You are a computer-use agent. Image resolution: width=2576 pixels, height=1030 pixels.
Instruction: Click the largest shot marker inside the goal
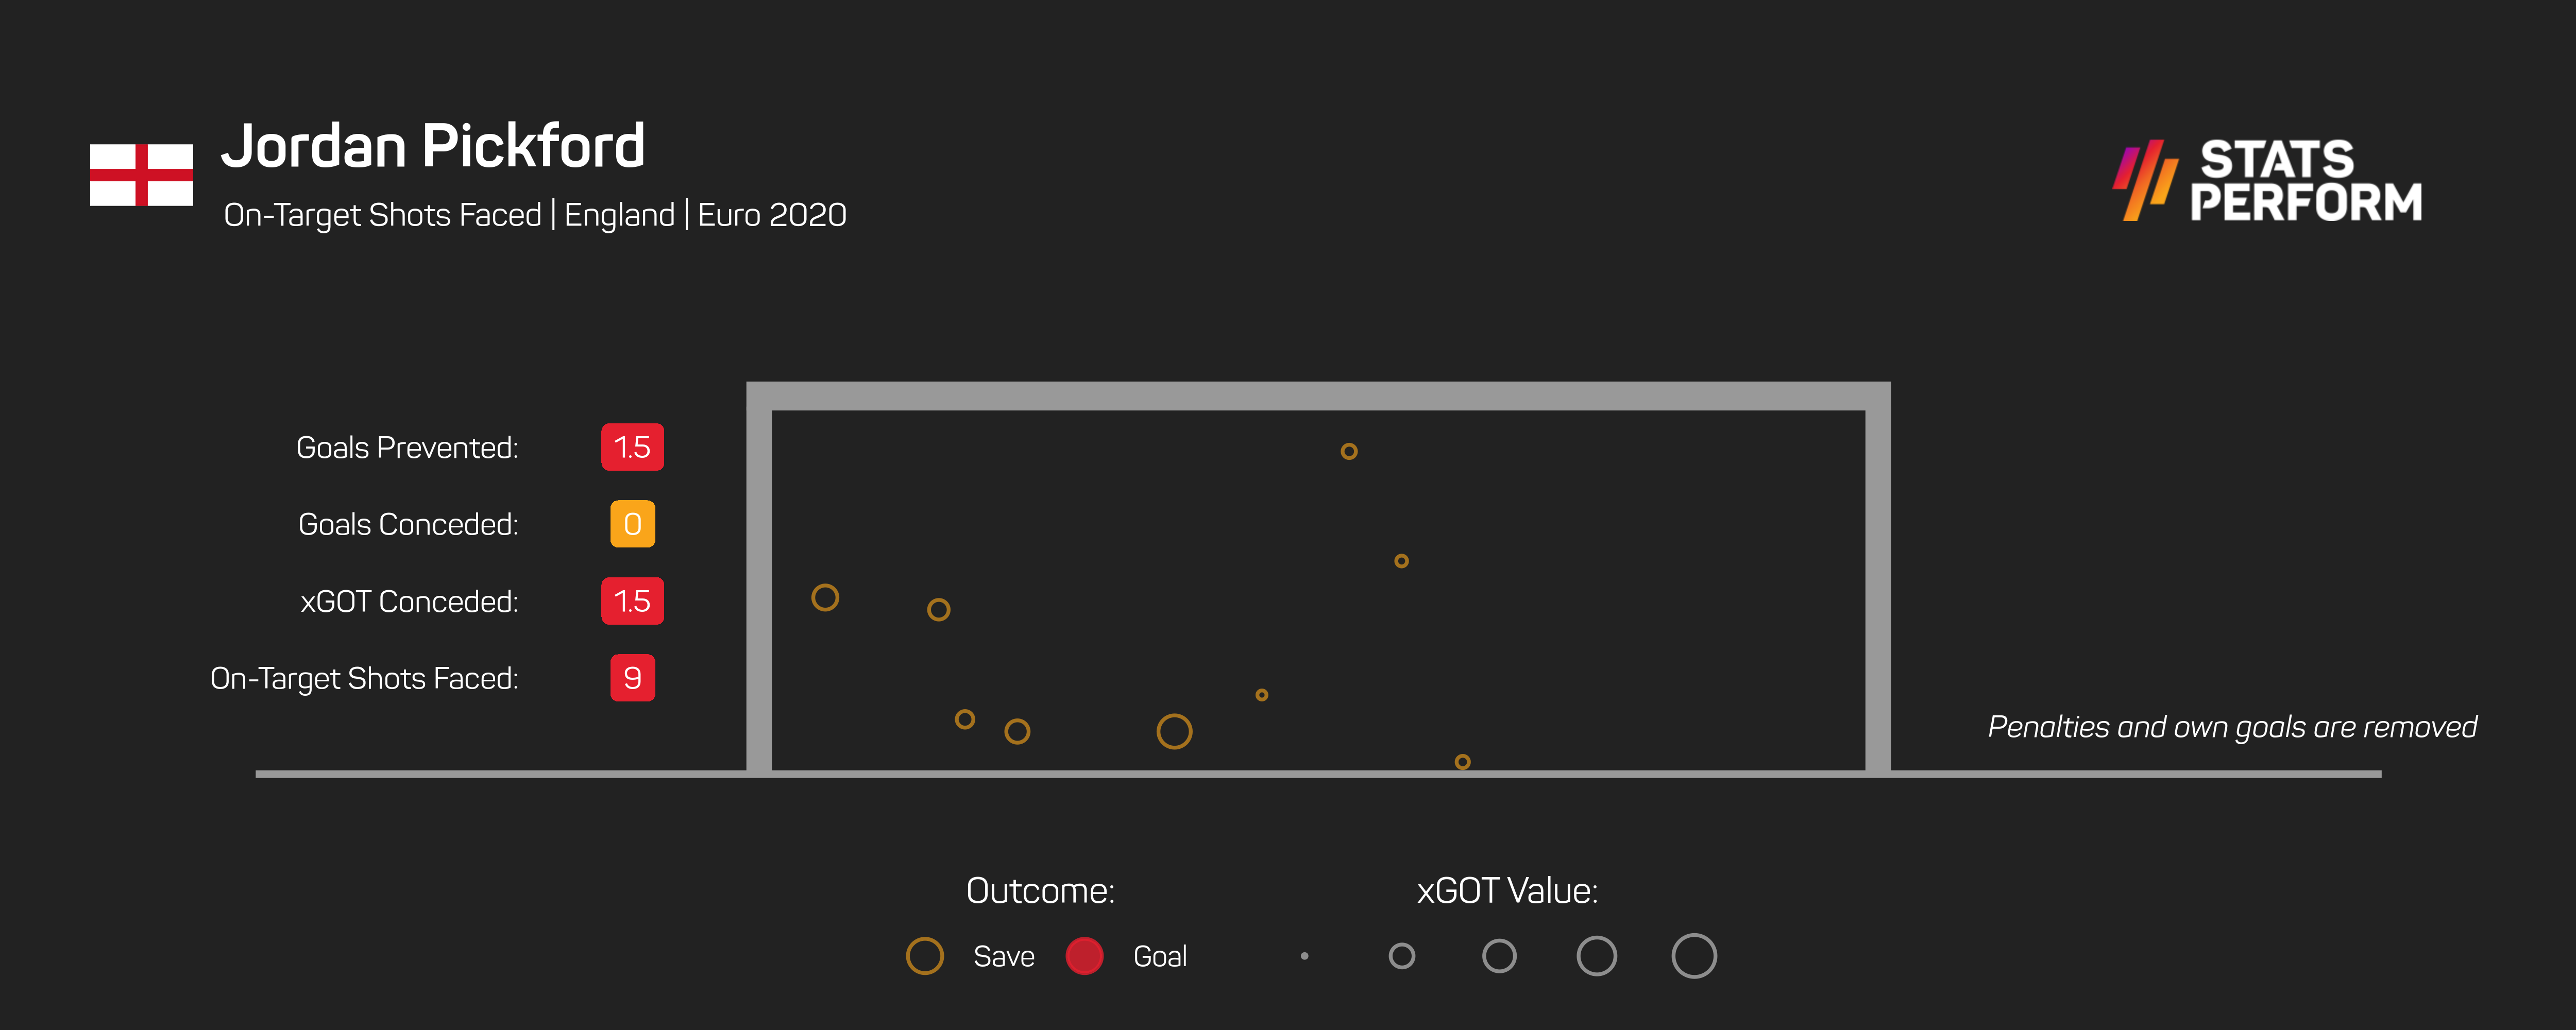click(x=1174, y=731)
